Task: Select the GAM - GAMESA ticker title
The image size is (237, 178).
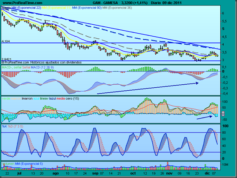Action: [x=105, y=3]
